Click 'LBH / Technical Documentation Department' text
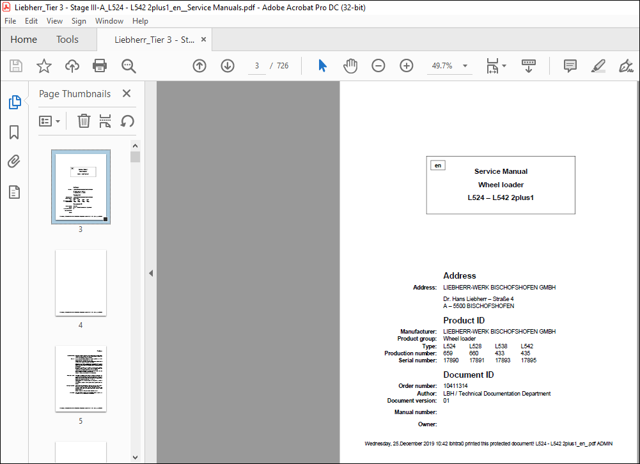 (x=497, y=394)
